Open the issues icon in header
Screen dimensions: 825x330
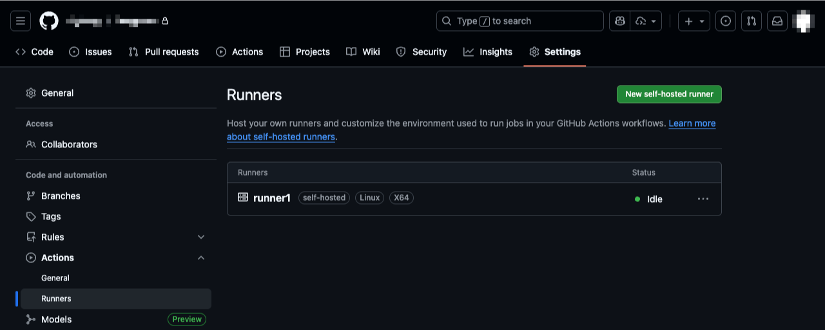(726, 21)
